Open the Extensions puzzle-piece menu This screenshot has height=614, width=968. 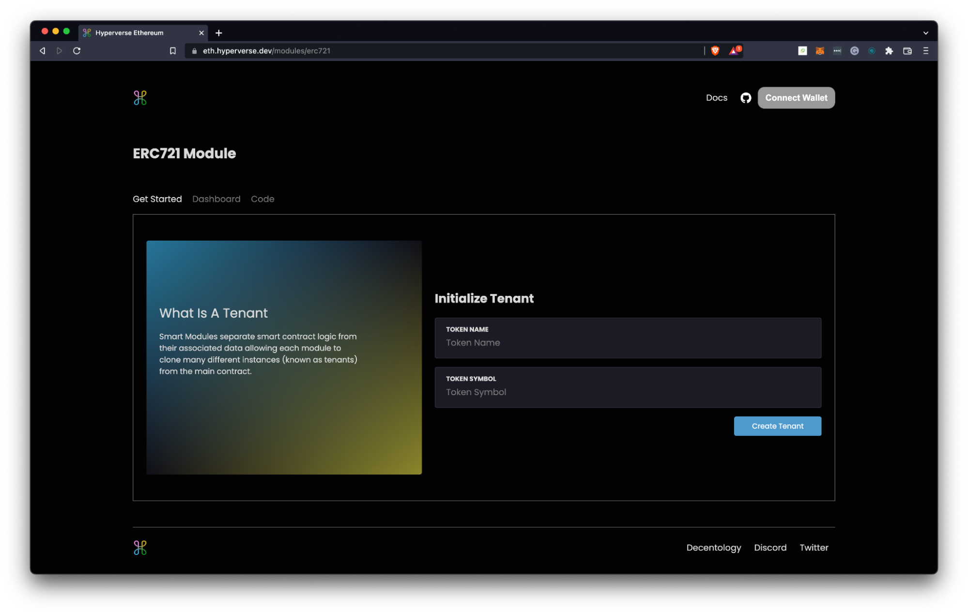889,51
